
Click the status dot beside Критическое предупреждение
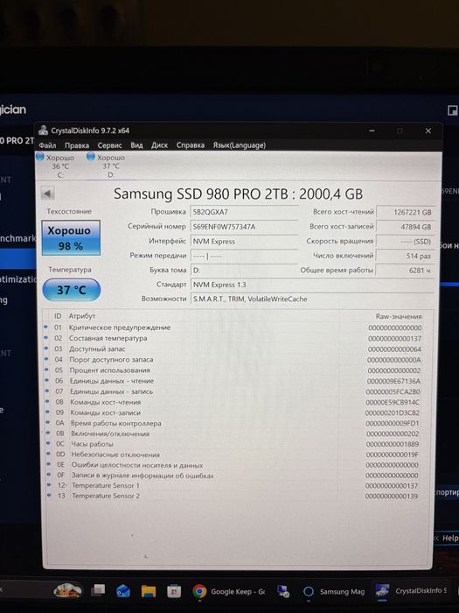(x=46, y=327)
